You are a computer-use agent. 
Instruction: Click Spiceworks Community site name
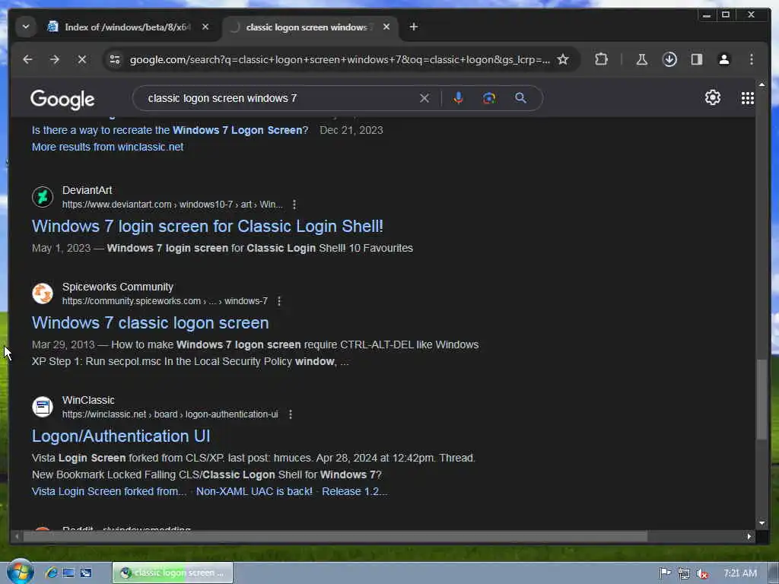[x=118, y=287]
